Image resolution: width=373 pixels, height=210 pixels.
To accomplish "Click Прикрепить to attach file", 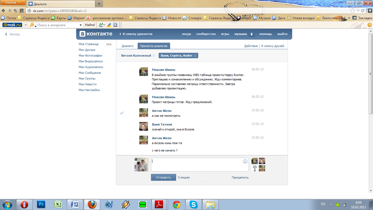I will (240, 177).
